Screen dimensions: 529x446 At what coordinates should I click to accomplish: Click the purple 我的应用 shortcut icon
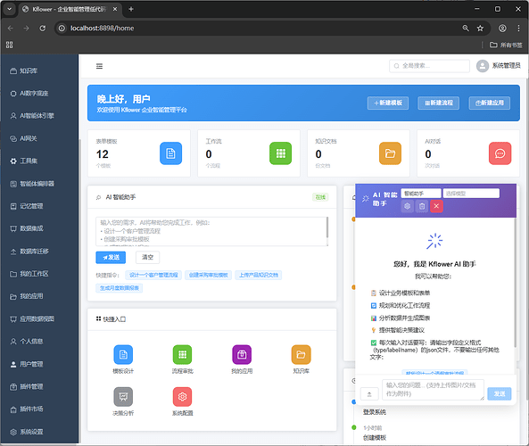(242, 355)
